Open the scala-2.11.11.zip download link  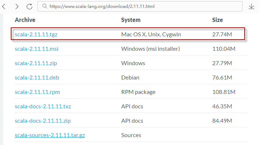tap(36, 63)
